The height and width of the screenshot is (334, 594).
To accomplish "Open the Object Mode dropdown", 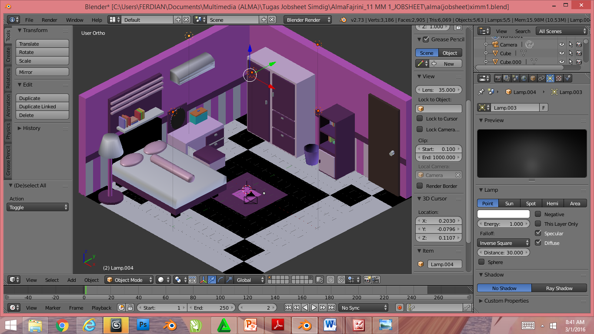I will point(129,280).
